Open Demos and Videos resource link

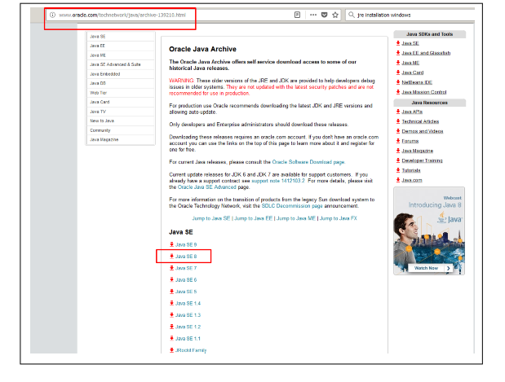423,131
